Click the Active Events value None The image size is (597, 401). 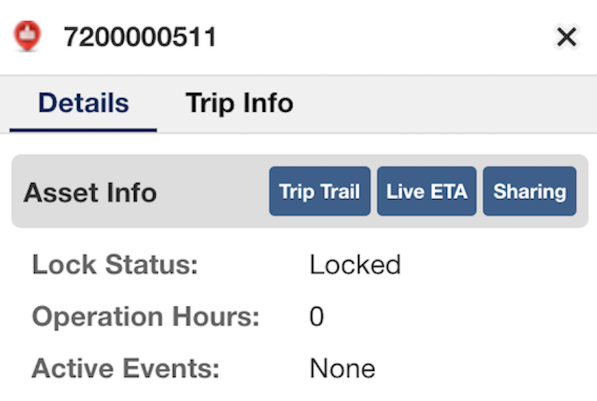(342, 368)
